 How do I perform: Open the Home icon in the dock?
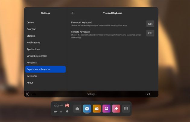[77, 109]
